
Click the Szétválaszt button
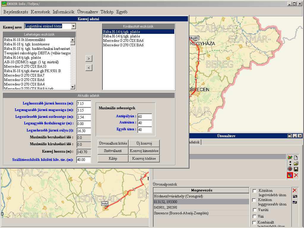113,151
